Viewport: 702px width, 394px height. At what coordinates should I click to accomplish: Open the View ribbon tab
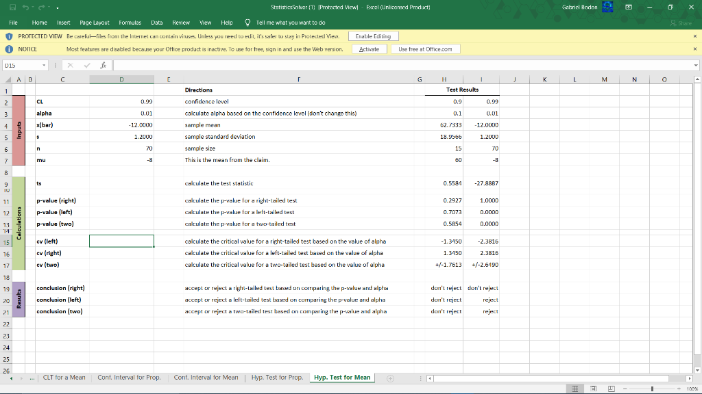[206, 23]
